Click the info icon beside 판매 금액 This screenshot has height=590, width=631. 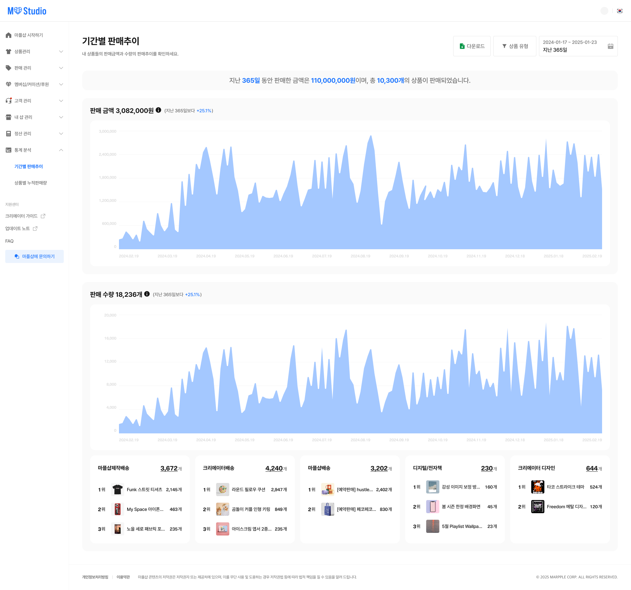tap(158, 110)
